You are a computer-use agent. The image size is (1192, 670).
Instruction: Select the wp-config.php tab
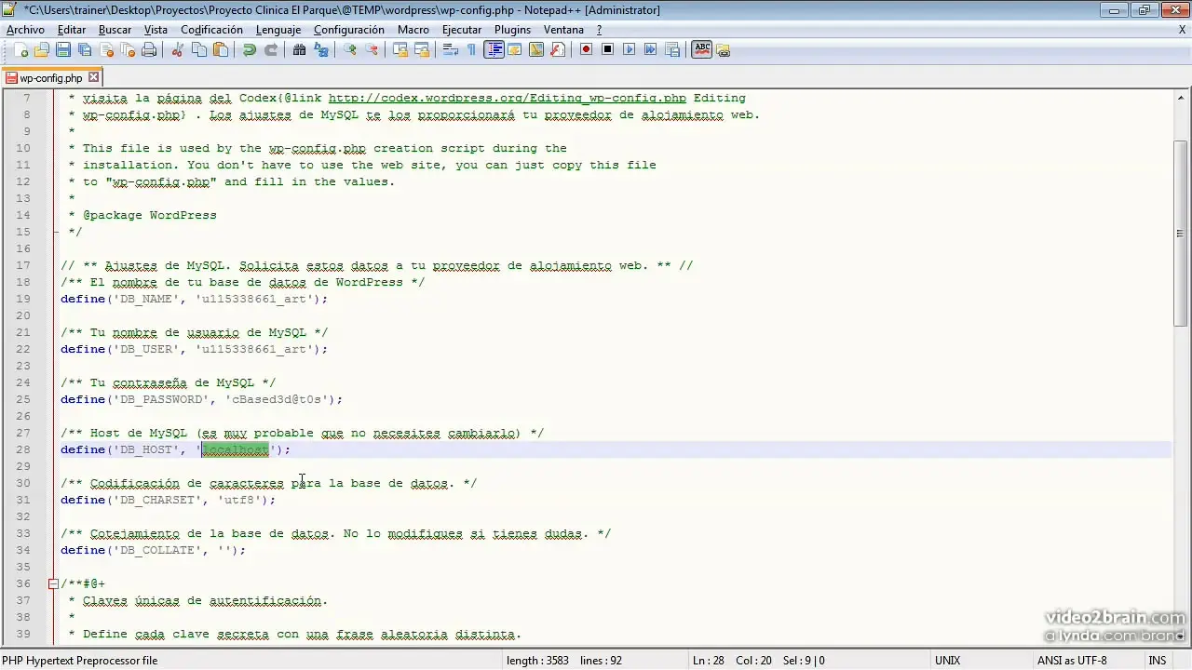pyautogui.click(x=51, y=78)
